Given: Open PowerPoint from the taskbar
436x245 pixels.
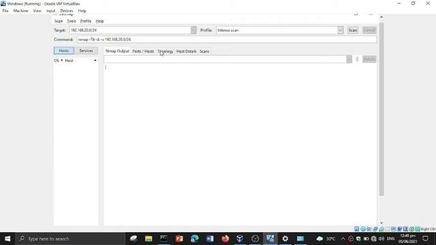Looking at the screenshot, I should [x=179, y=239].
